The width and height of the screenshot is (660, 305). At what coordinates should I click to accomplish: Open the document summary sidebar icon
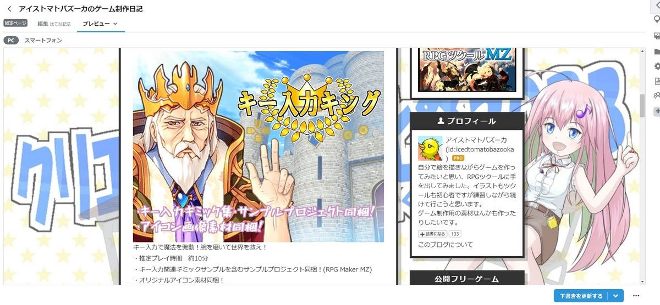[x=656, y=81]
